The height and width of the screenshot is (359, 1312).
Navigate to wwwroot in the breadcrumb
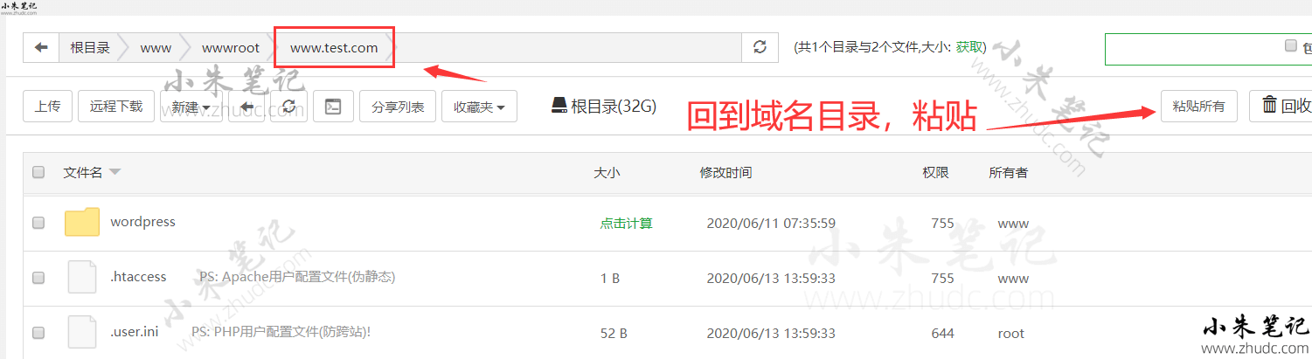[x=230, y=48]
